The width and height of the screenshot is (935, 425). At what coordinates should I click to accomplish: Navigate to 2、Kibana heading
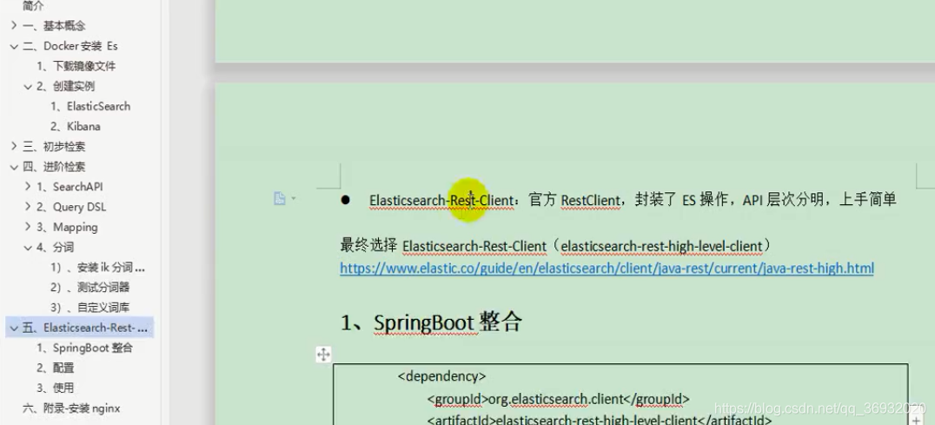(75, 126)
